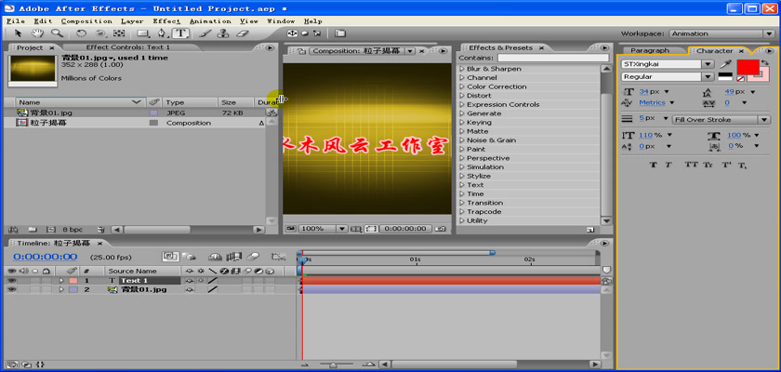Open the Animation menu
Screen dimensions: 781x372
[210, 20]
